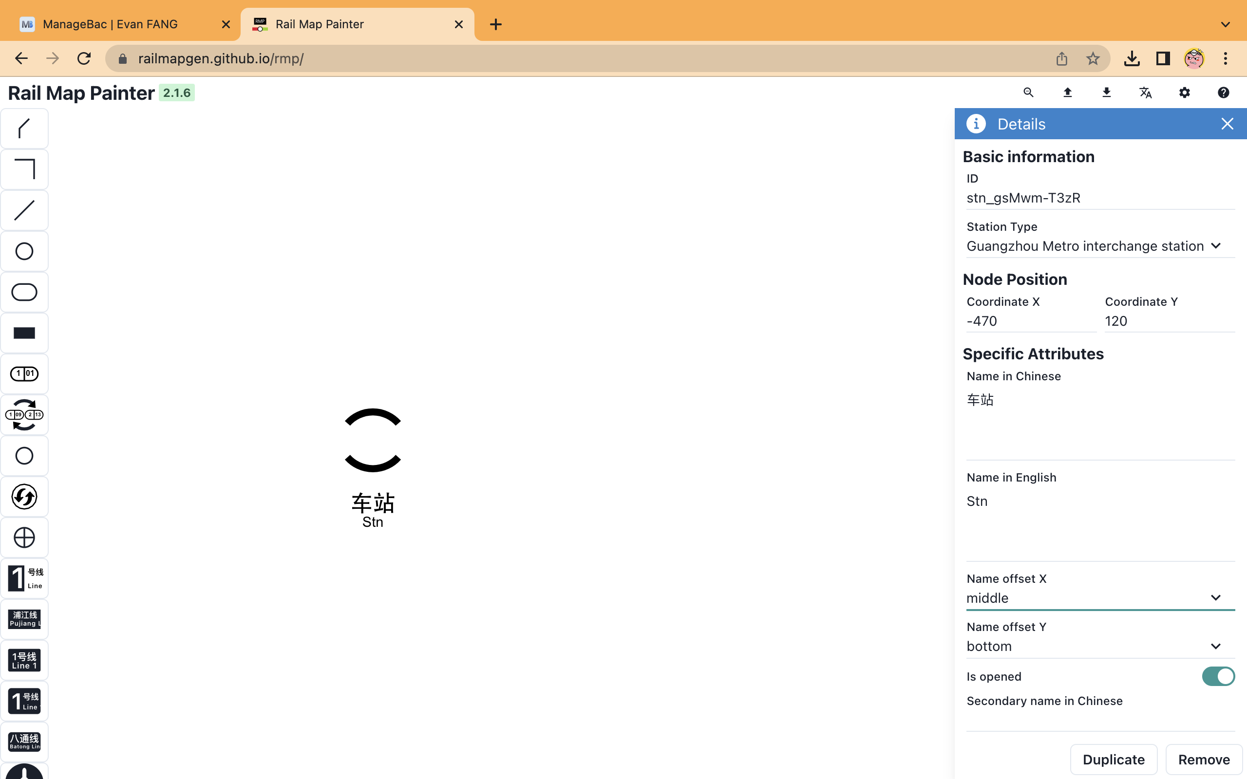Open the language translation menu
Screen dimensions: 1247x779
[1146, 93]
